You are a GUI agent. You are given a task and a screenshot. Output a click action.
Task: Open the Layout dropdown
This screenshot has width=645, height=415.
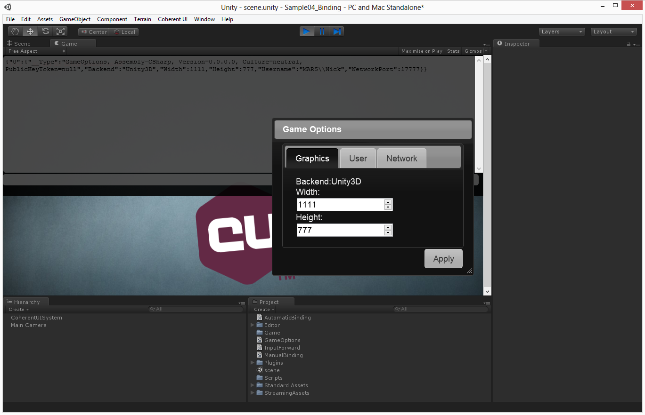(x=613, y=32)
